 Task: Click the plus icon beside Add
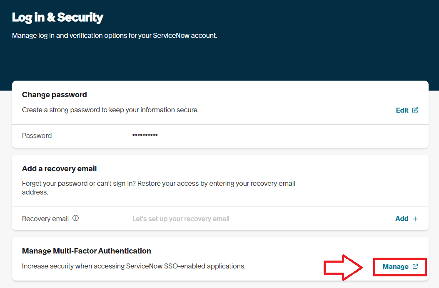pos(415,219)
